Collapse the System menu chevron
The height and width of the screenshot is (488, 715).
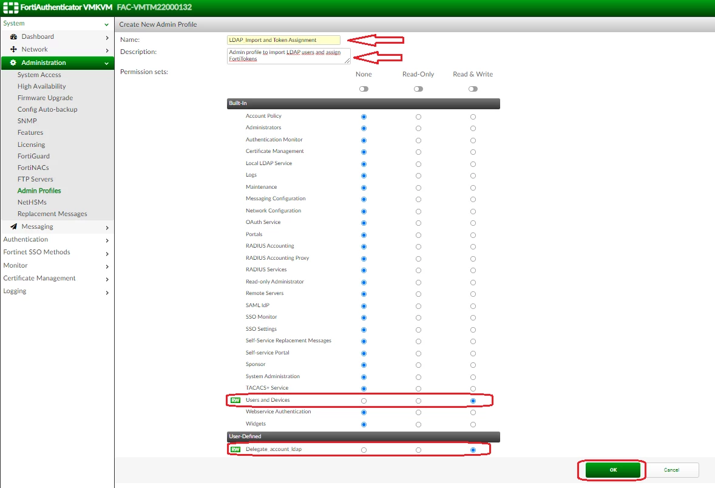106,24
